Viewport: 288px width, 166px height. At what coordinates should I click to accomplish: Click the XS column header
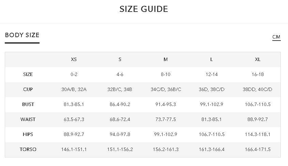pos(74,59)
